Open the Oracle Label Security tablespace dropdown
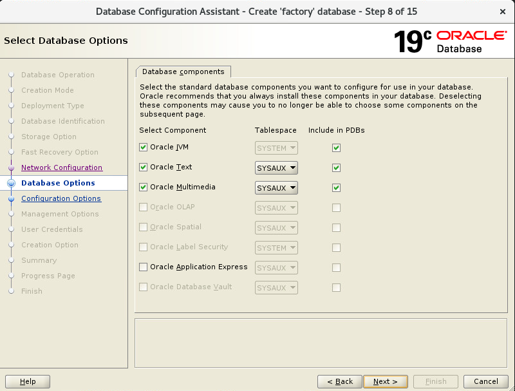Viewport: 515px width, 391px height. click(x=276, y=248)
